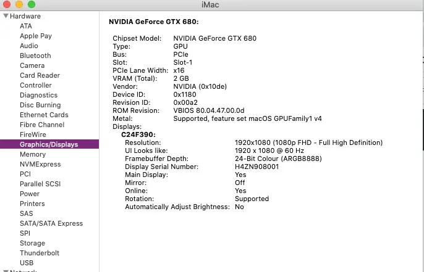This screenshot has width=424, height=272.
Task: Close the iMac window
Action: tap(7, 4)
